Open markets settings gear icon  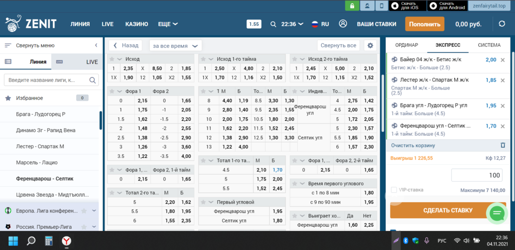click(370, 46)
